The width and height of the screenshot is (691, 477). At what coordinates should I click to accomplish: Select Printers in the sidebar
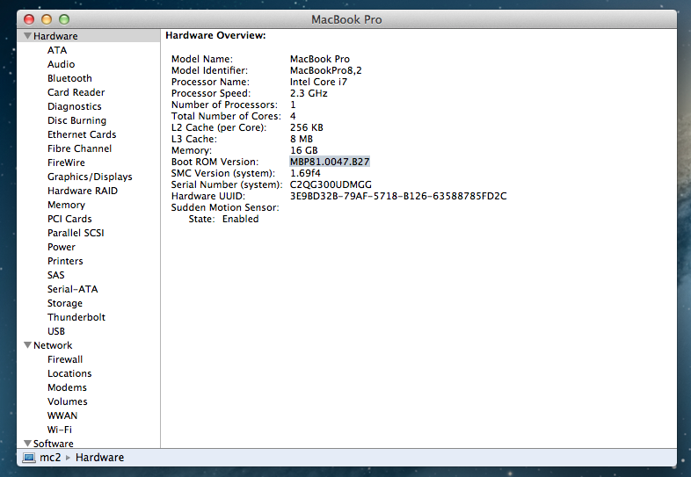(65, 261)
